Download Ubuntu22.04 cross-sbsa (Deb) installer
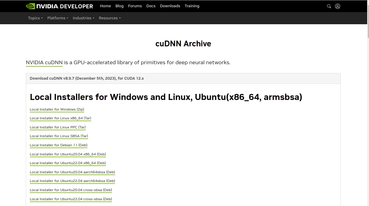 (71, 199)
